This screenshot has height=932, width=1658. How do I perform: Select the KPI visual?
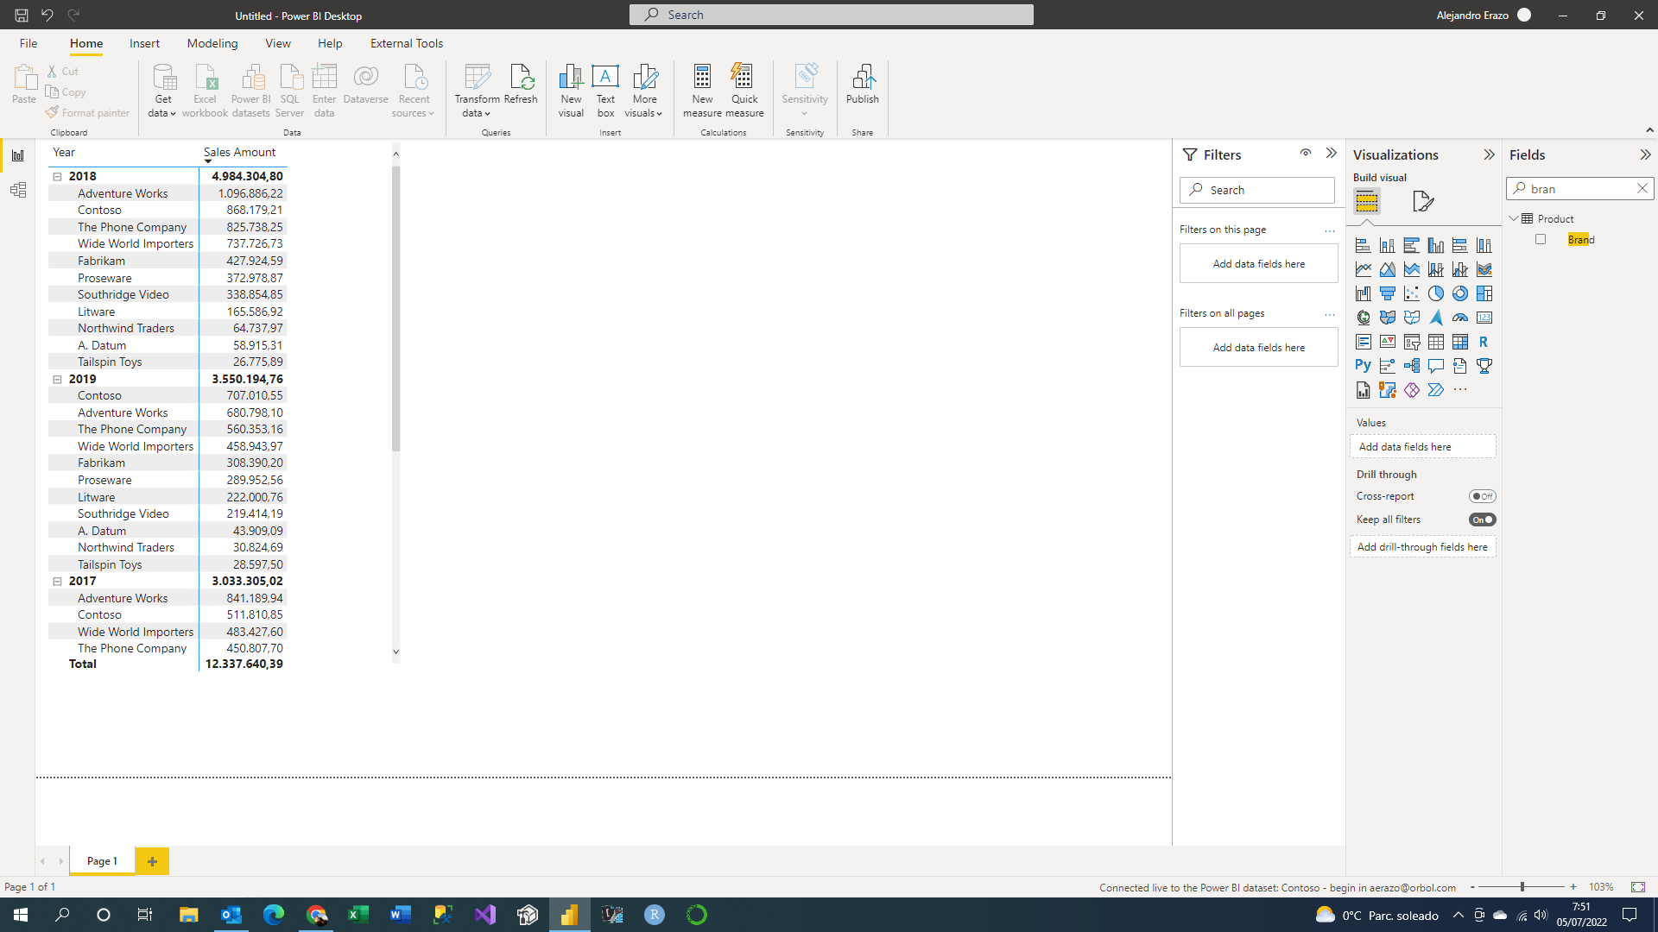1387,342
